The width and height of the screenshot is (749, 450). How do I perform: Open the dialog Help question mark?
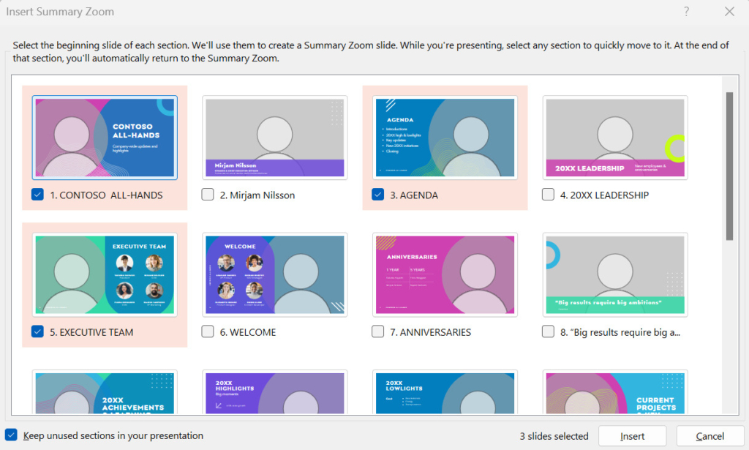coord(685,12)
